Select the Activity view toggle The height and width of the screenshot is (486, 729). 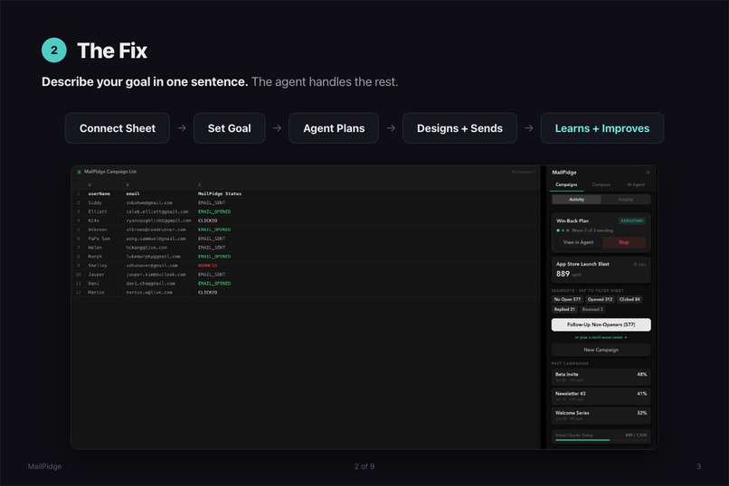coord(576,200)
